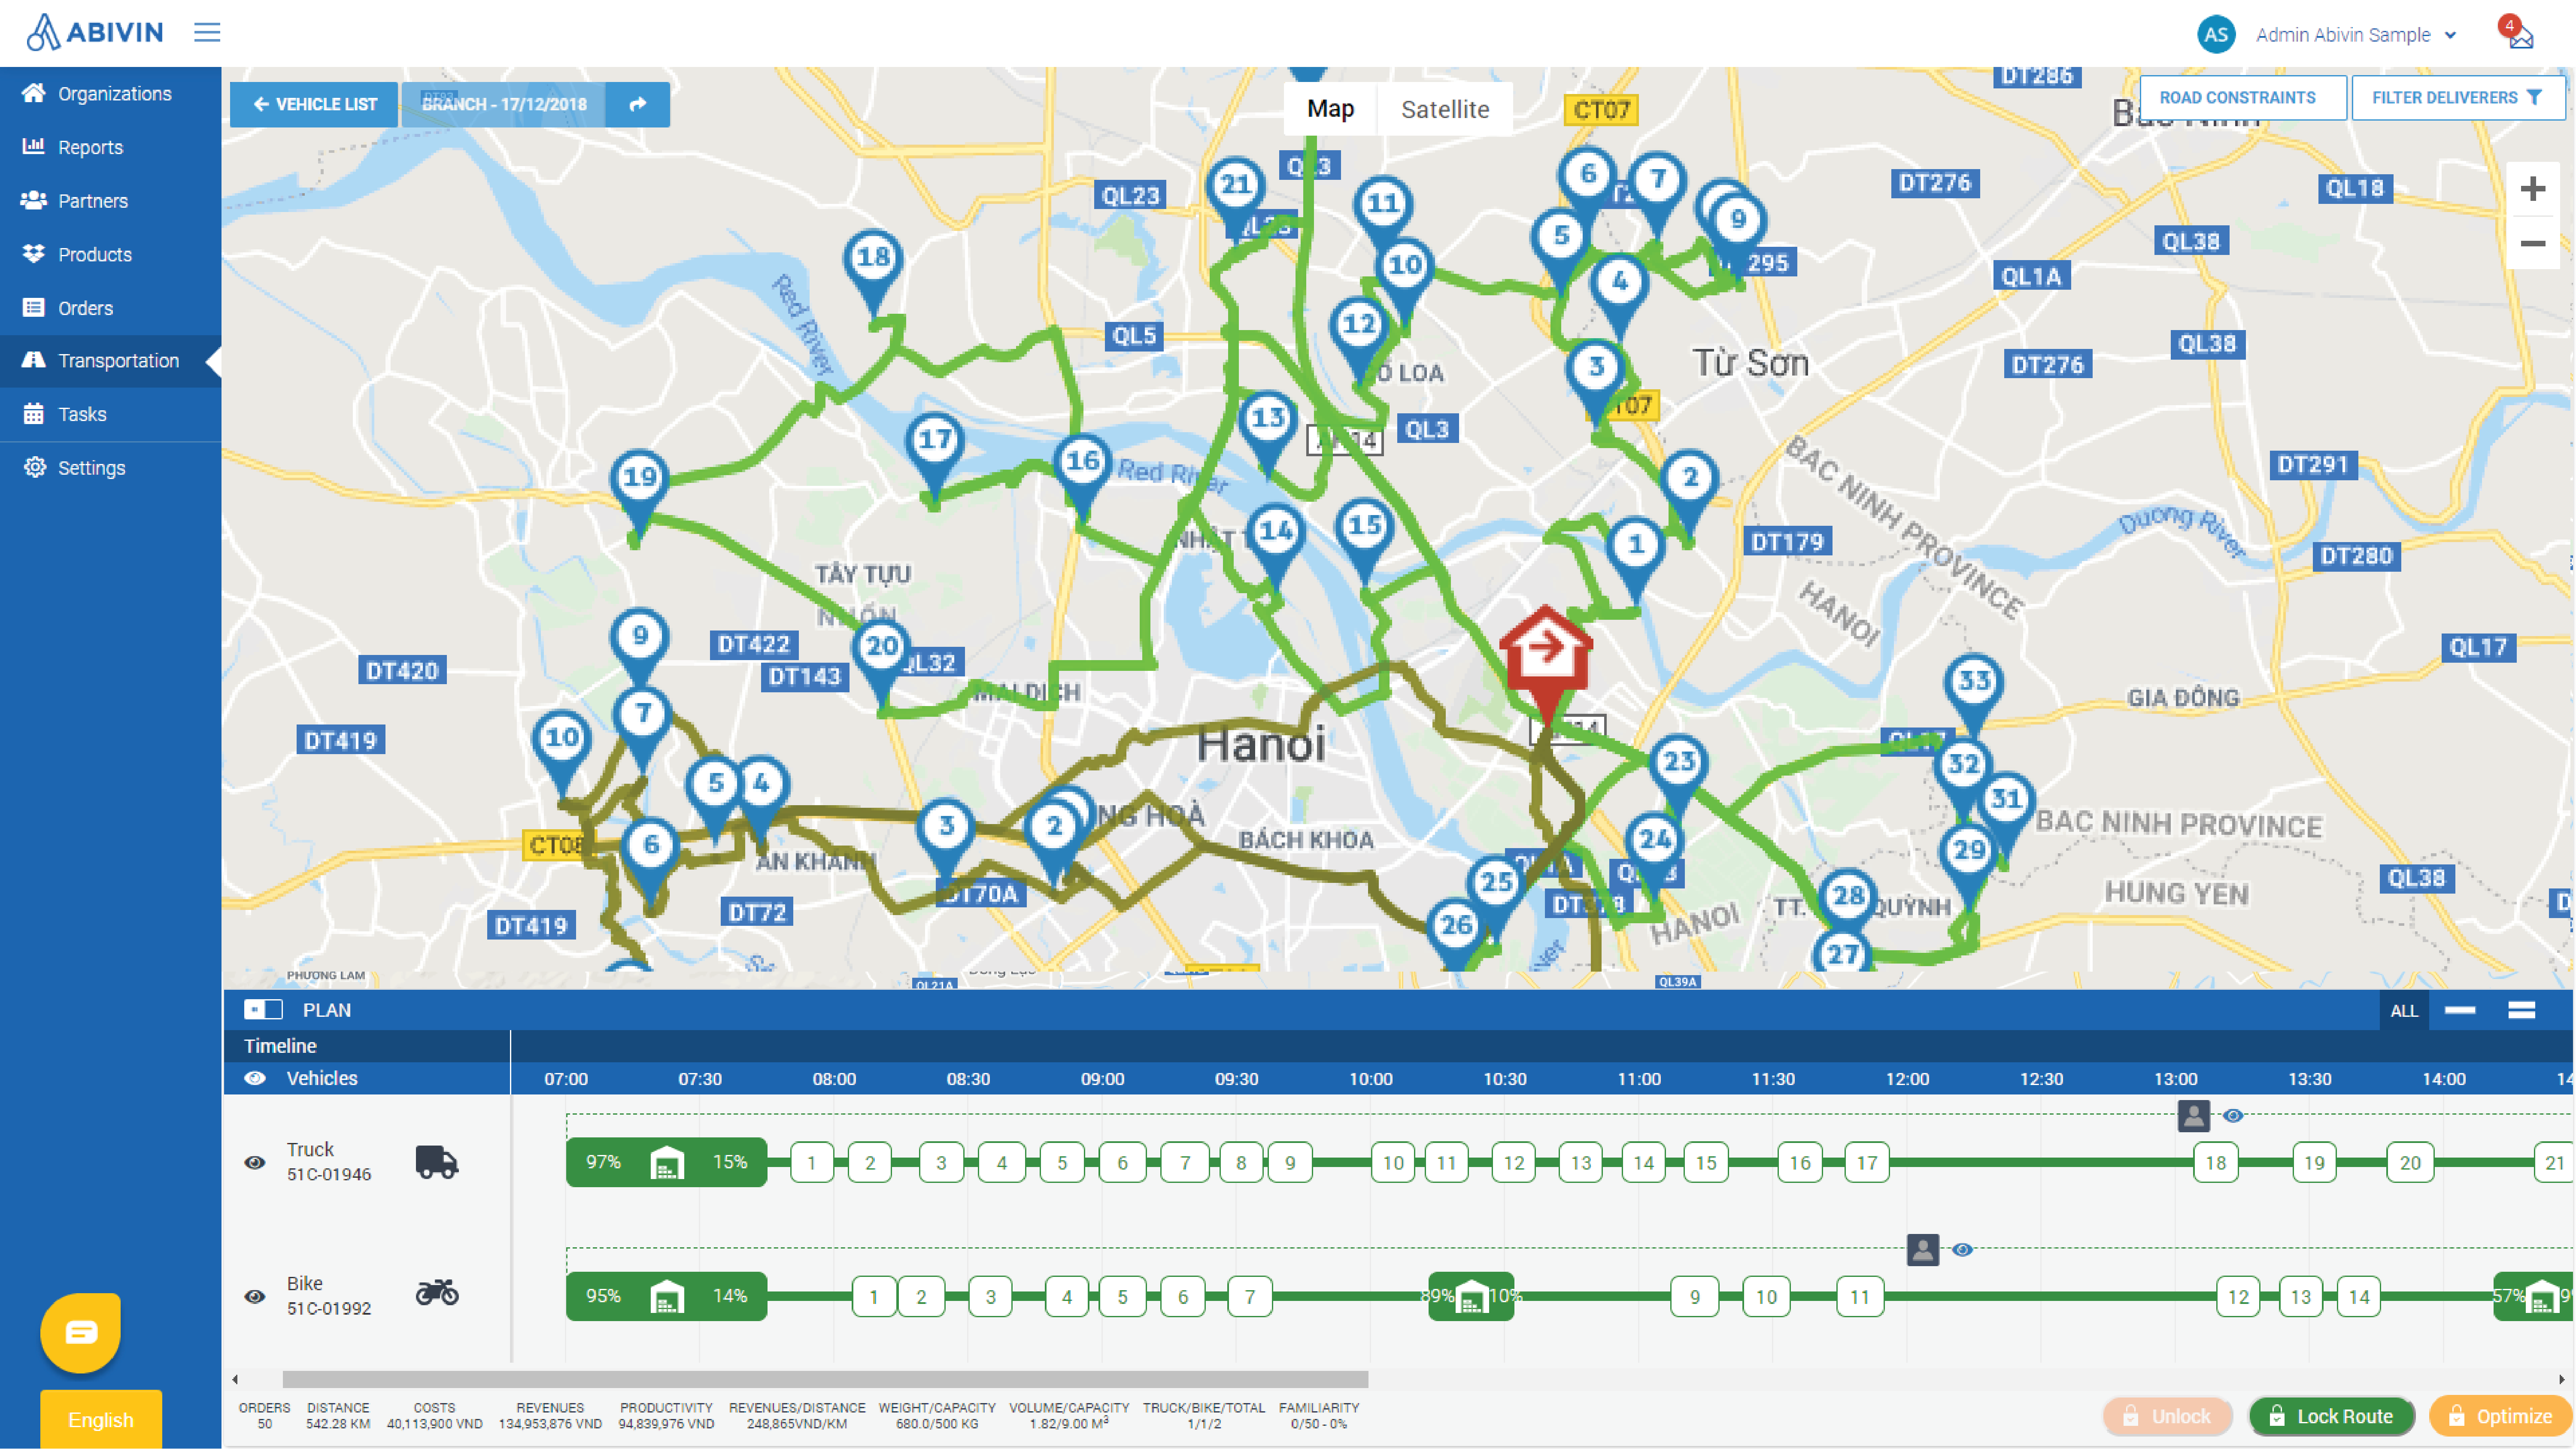The image size is (2576, 1449).
Task: Toggle visibility of all vehicles
Action: pyautogui.click(x=255, y=1078)
